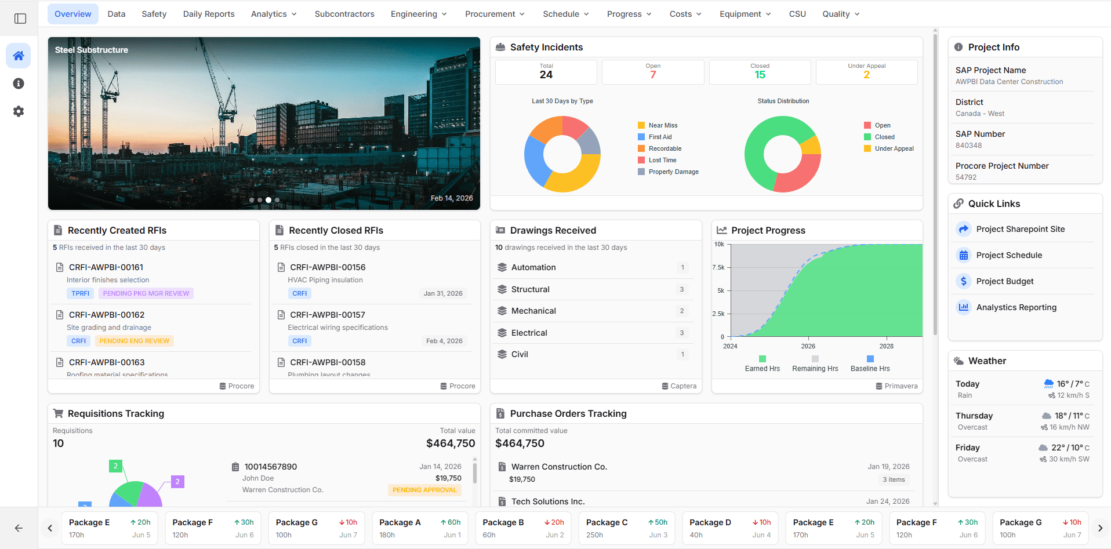
Task: Click the CRFI-AWPBI-00161 document icon
Action: [x=59, y=267]
